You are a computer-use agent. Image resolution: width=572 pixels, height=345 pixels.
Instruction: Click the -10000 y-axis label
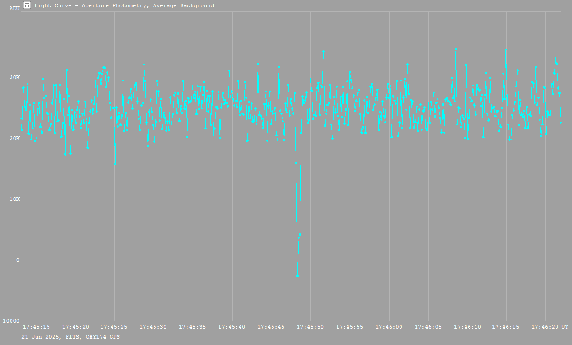tap(10, 321)
